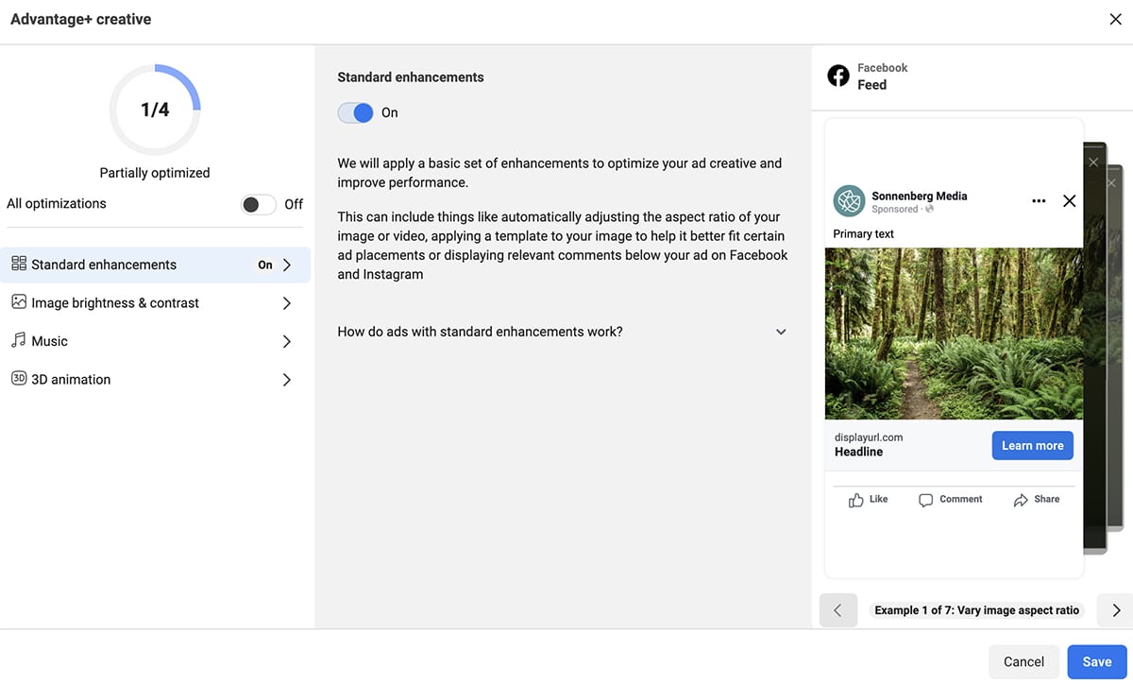
Task: Open Music row chevron
Action: tap(287, 341)
